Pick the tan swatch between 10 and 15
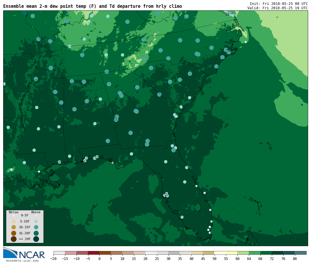Viewport: 311px width, 264px height. tap(128, 253)
